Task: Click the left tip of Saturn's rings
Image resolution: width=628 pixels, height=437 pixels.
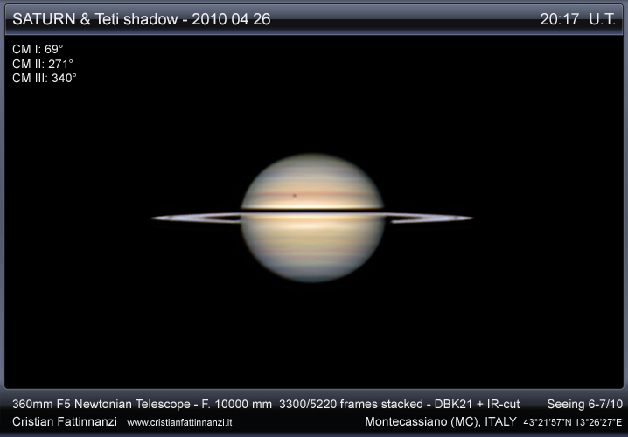Action: tap(156, 218)
